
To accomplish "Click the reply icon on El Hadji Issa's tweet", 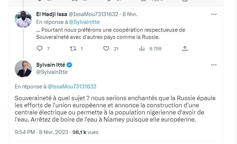I will point(40,48).
